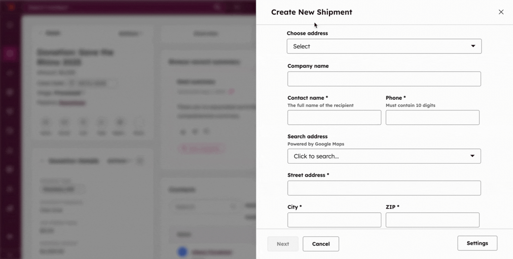Click the City input field

coord(334,220)
